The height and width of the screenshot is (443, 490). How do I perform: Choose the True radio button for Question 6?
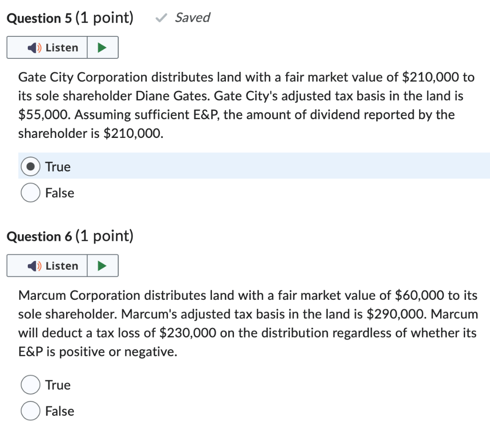point(31,385)
